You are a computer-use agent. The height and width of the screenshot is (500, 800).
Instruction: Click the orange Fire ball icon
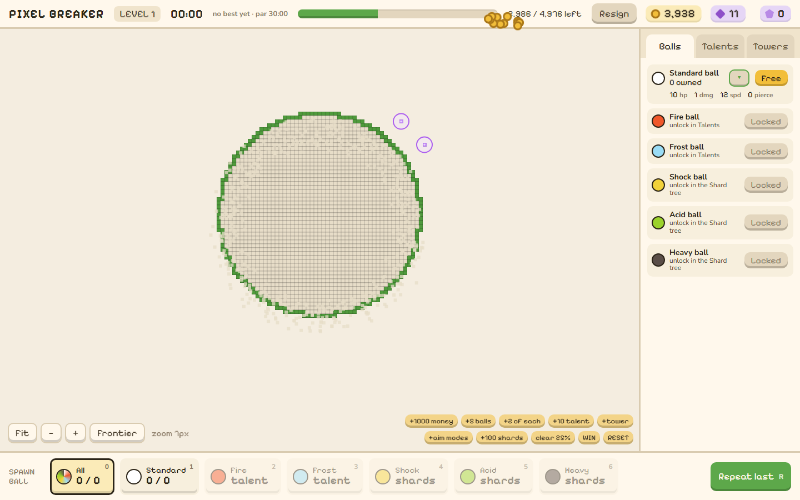pos(658,121)
